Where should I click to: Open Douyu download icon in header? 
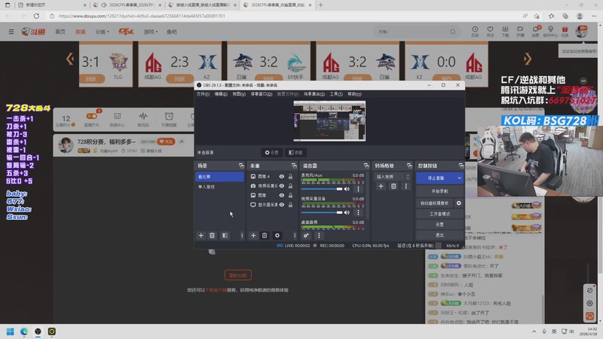505,31
